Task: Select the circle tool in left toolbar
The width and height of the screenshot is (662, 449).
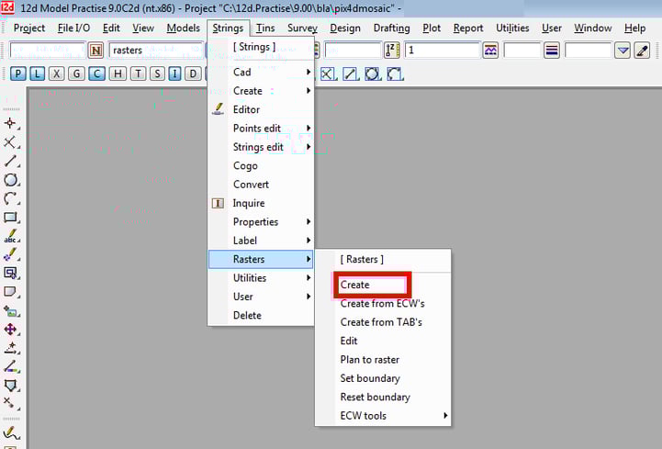Action: 11,180
